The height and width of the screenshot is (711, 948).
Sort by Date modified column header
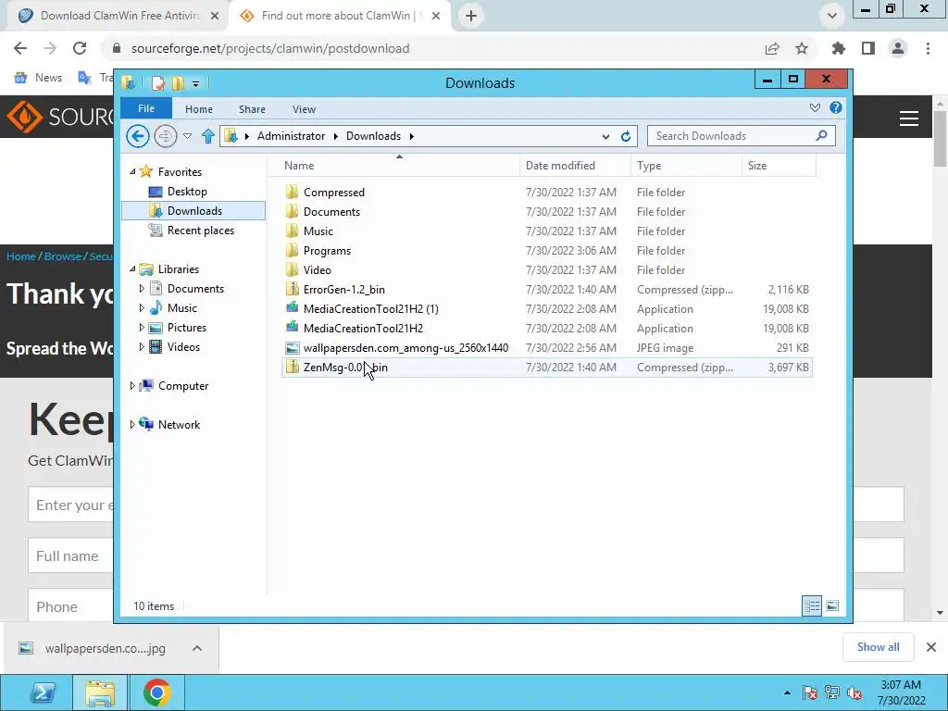(575, 166)
